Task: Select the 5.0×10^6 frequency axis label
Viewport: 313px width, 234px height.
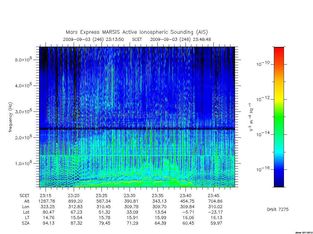Action: coord(23,59)
